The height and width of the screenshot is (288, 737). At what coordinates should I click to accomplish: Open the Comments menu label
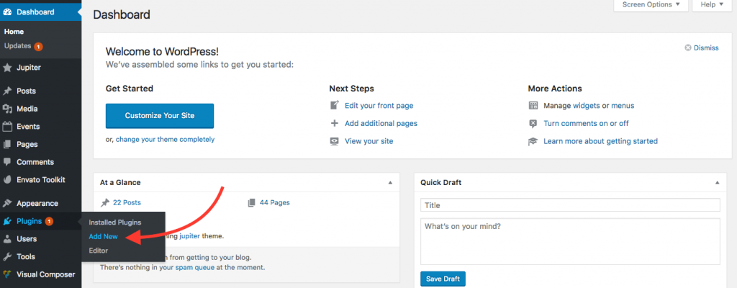pos(35,162)
